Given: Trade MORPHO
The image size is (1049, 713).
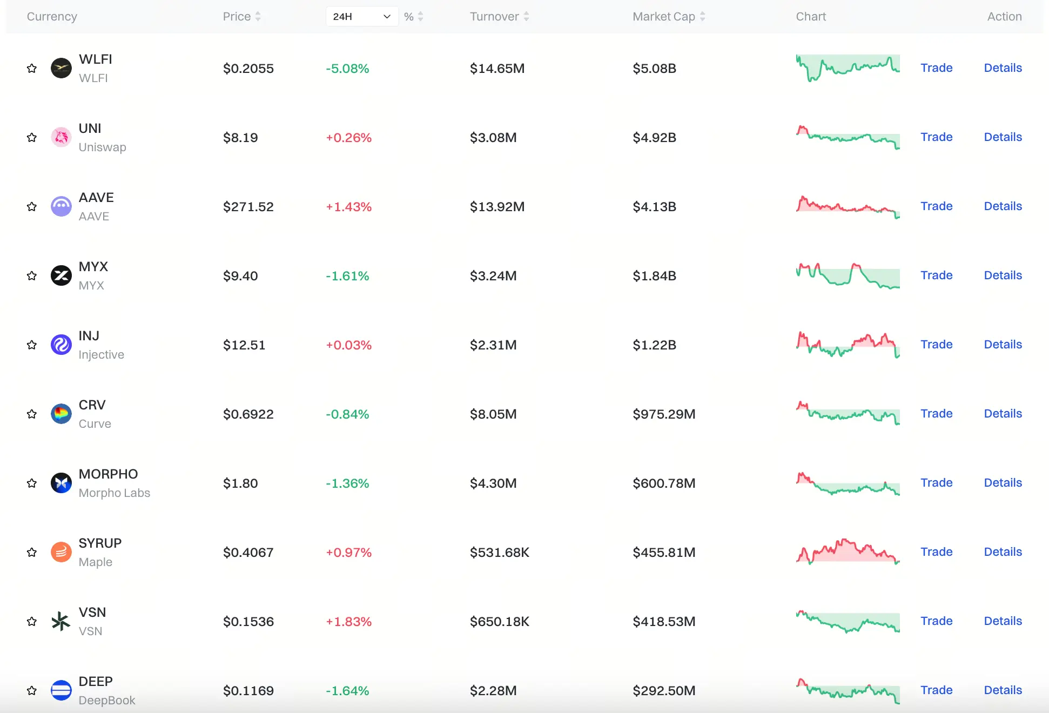Looking at the screenshot, I should click(x=936, y=483).
